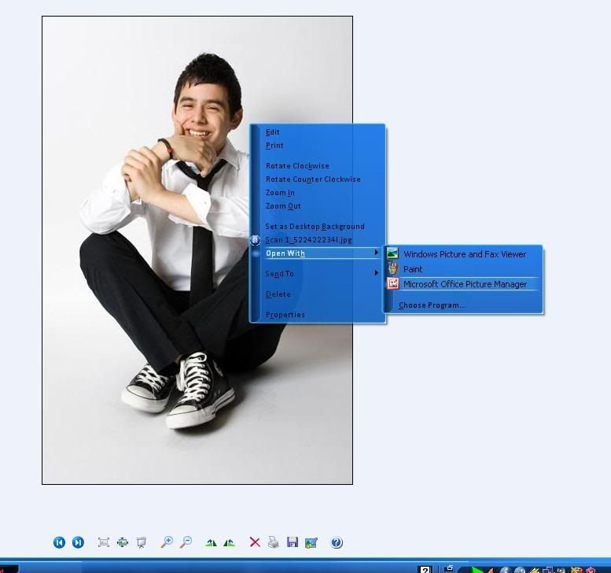Click the blue help question mark icon
Screen dimensions: 611x573
click(337, 542)
